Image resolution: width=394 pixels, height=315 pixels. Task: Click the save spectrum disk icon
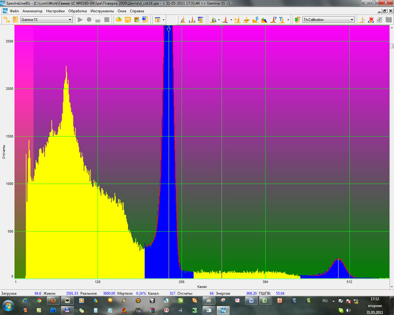(128, 20)
